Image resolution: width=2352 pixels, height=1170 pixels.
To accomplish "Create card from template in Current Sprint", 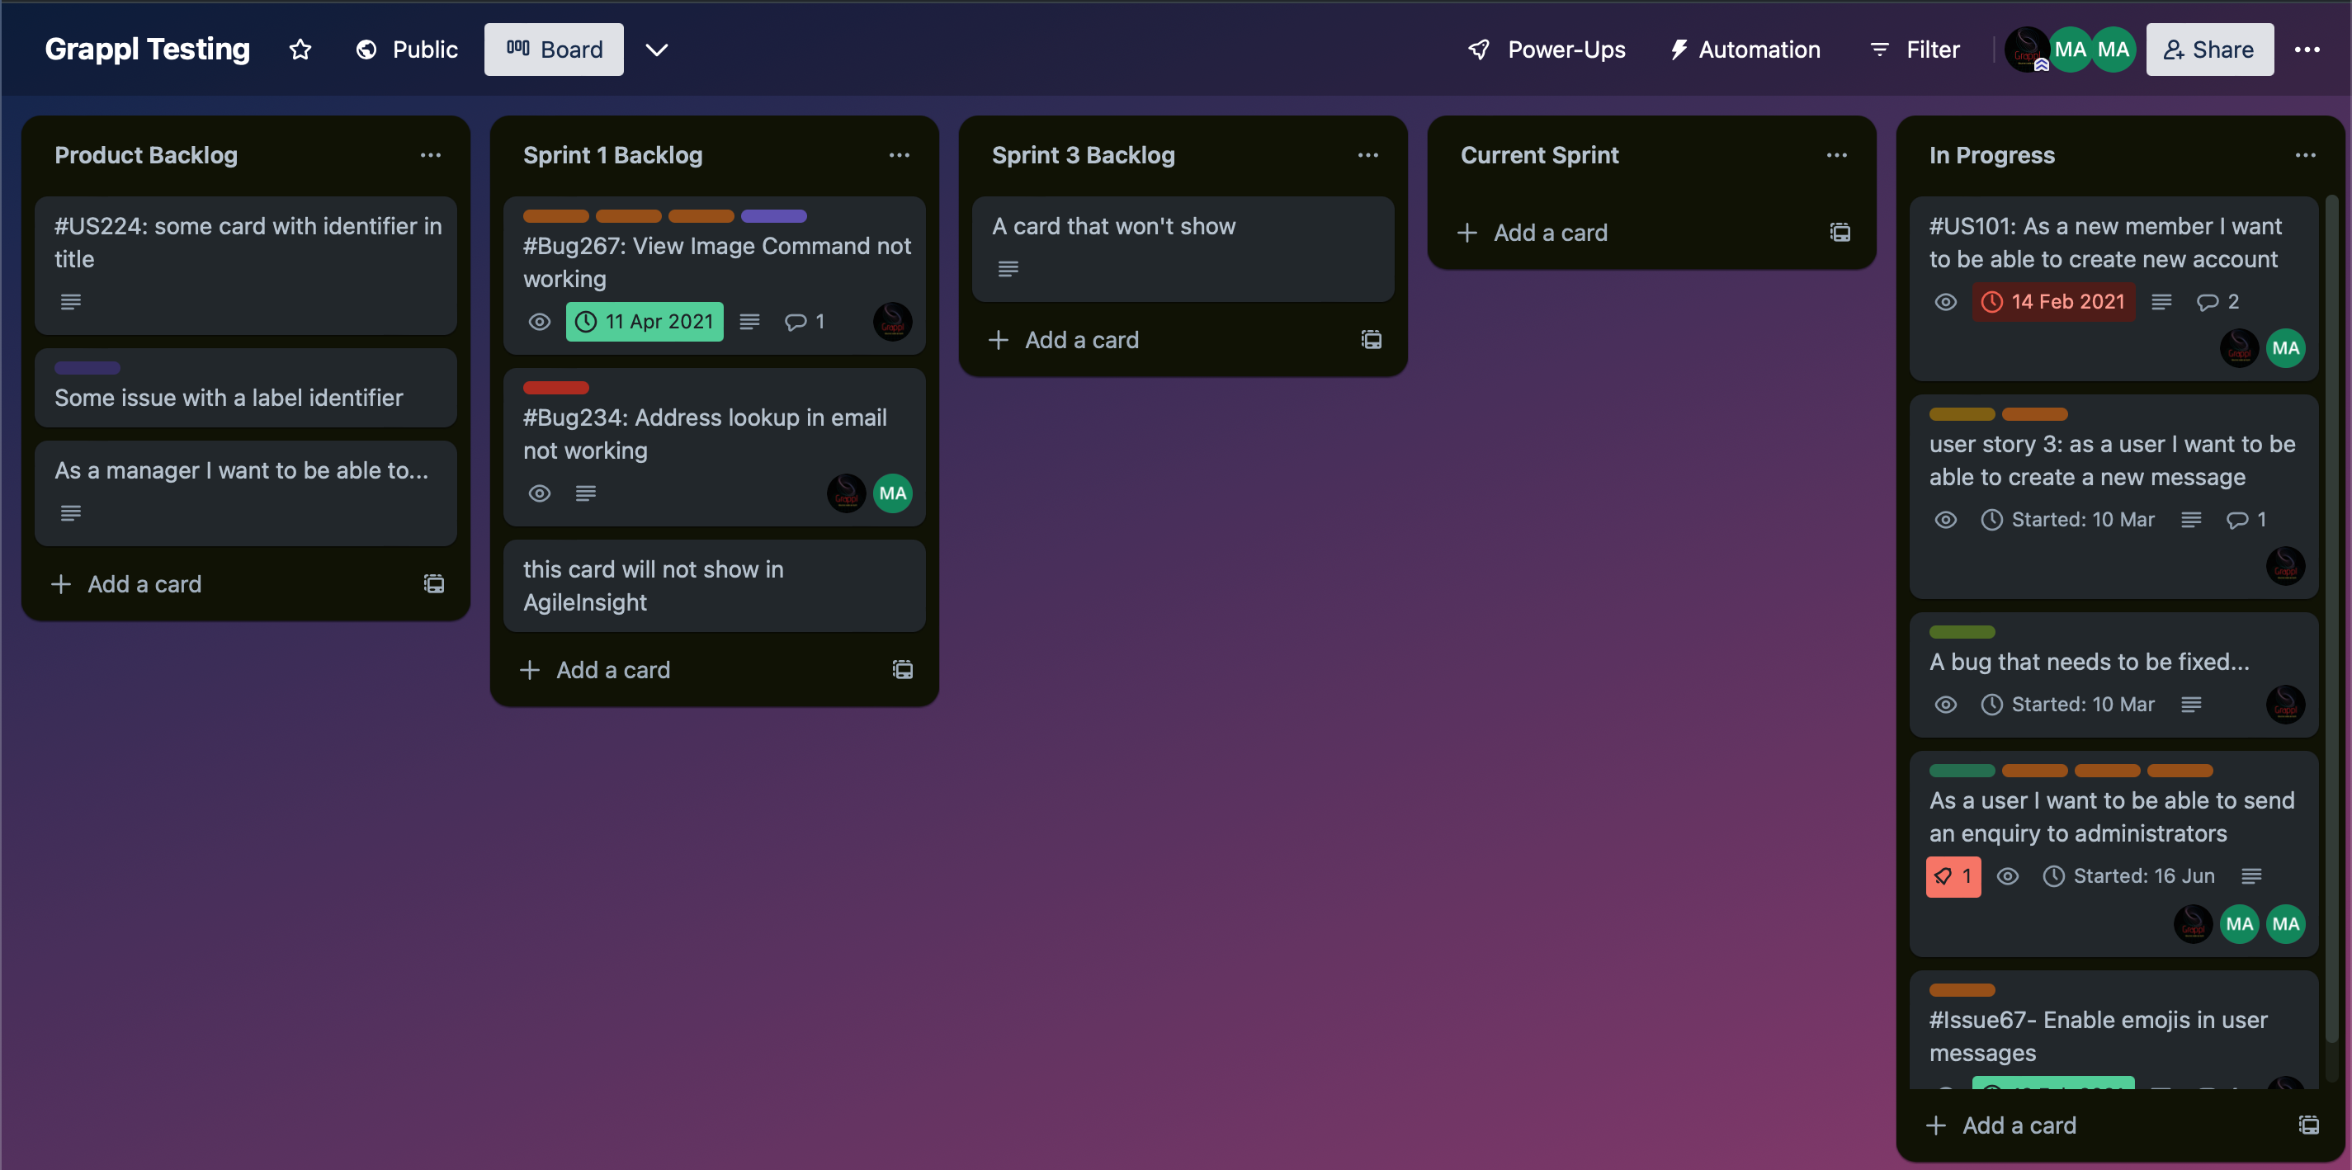I will click(x=1840, y=233).
